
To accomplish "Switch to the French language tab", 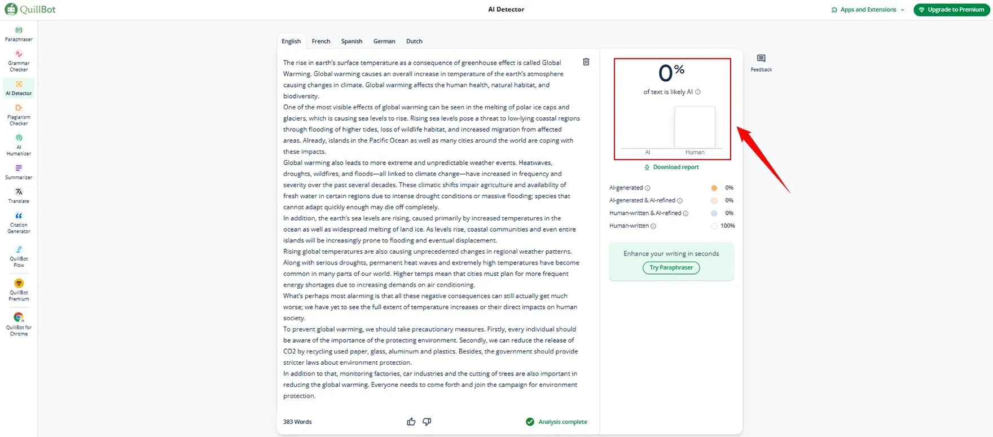I will coord(321,41).
